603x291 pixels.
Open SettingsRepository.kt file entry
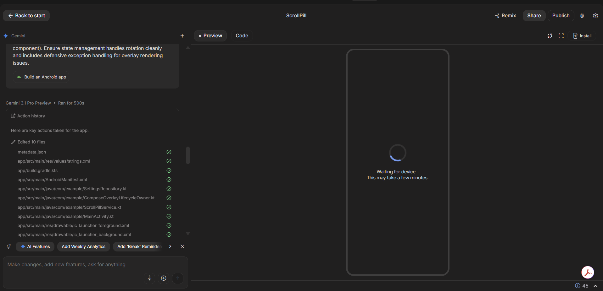[72, 189]
